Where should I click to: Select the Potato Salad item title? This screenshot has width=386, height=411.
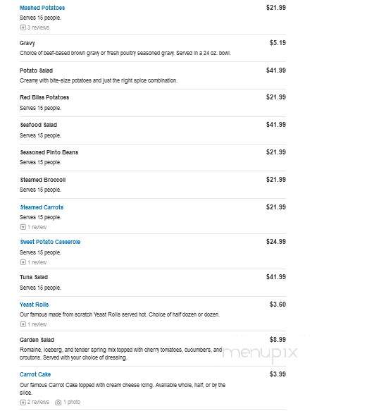point(36,70)
